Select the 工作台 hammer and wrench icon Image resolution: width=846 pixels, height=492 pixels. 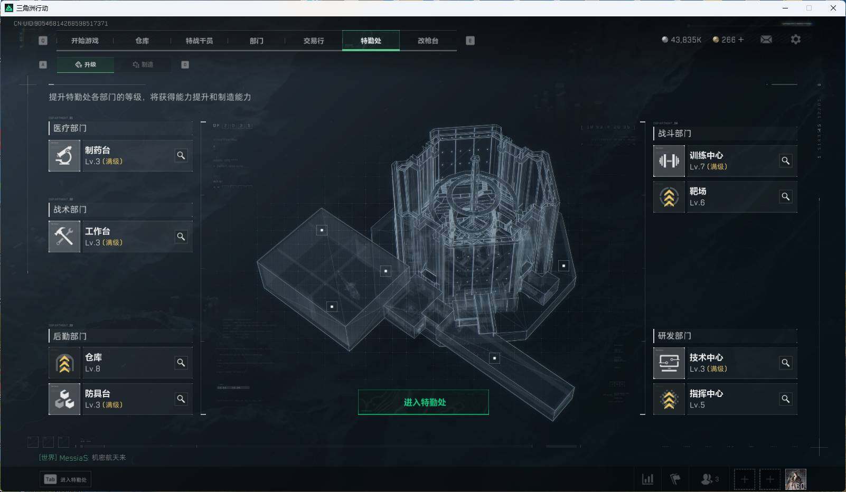64,236
